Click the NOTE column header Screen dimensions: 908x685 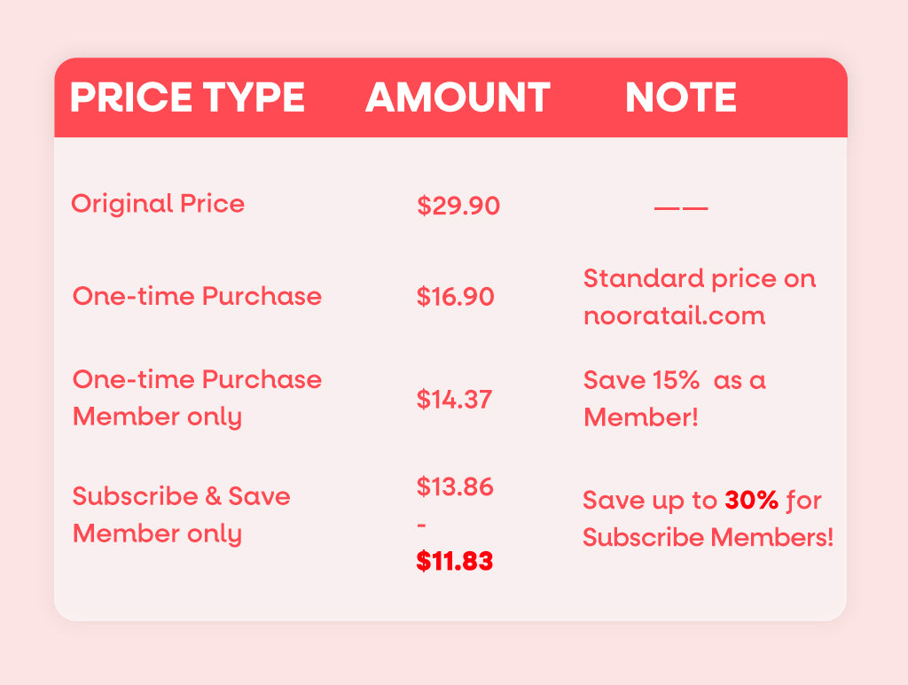click(x=680, y=97)
